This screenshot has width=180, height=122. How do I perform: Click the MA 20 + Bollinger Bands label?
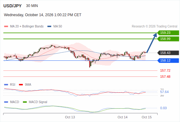pos(27,27)
